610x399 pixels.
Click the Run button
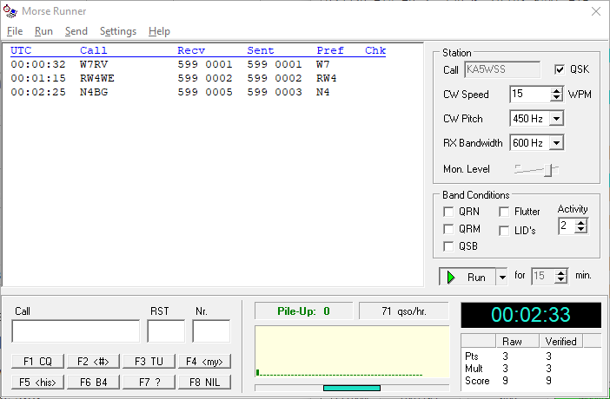click(x=467, y=278)
